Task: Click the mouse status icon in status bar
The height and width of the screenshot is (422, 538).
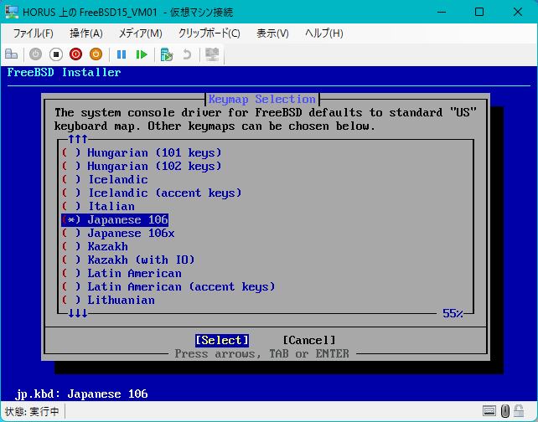Action: coord(505,410)
